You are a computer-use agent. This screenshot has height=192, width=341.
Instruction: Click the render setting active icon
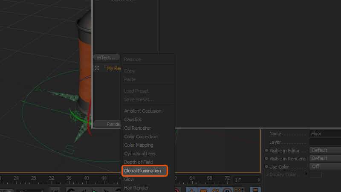pos(97,68)
